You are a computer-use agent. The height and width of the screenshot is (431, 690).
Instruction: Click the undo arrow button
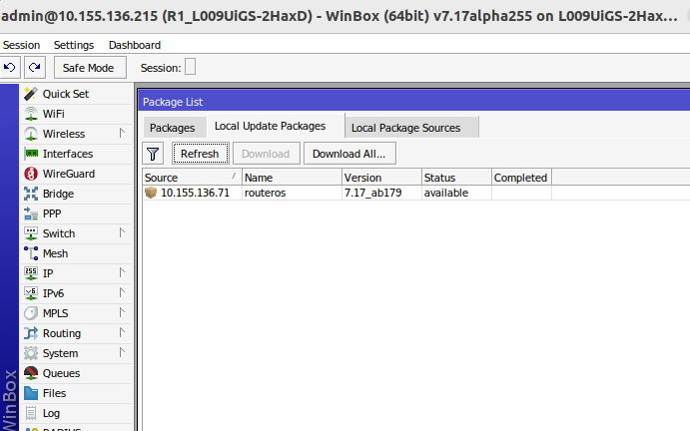10,67
